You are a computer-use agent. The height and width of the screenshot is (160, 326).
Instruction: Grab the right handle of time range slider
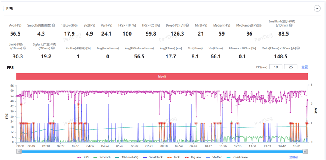click(305, 151)
